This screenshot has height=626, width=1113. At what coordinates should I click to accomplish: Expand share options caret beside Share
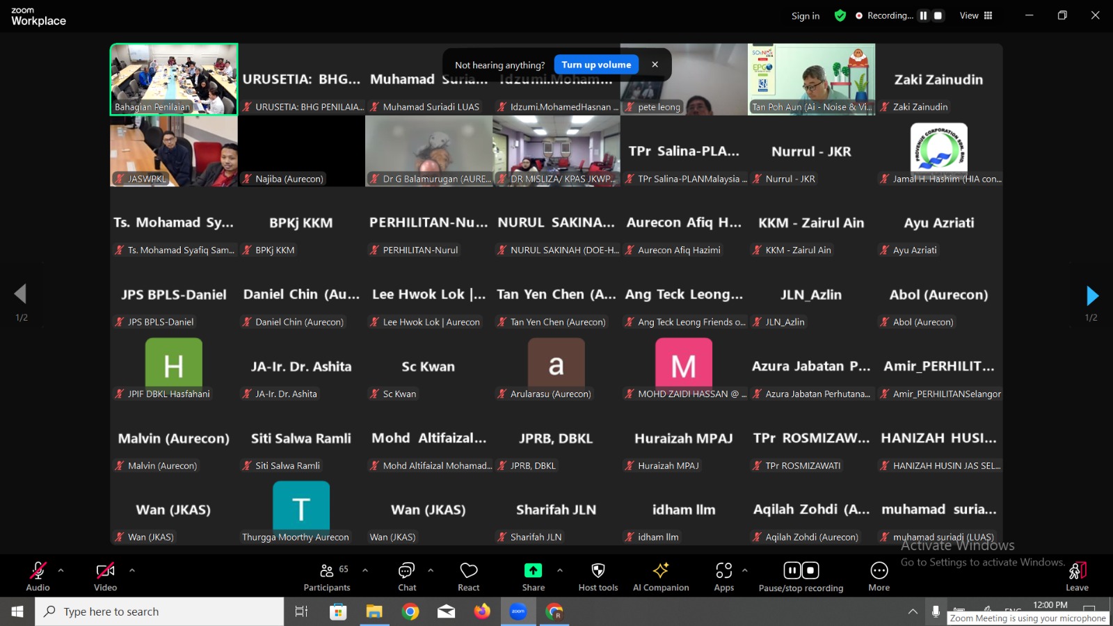[560, 570]
